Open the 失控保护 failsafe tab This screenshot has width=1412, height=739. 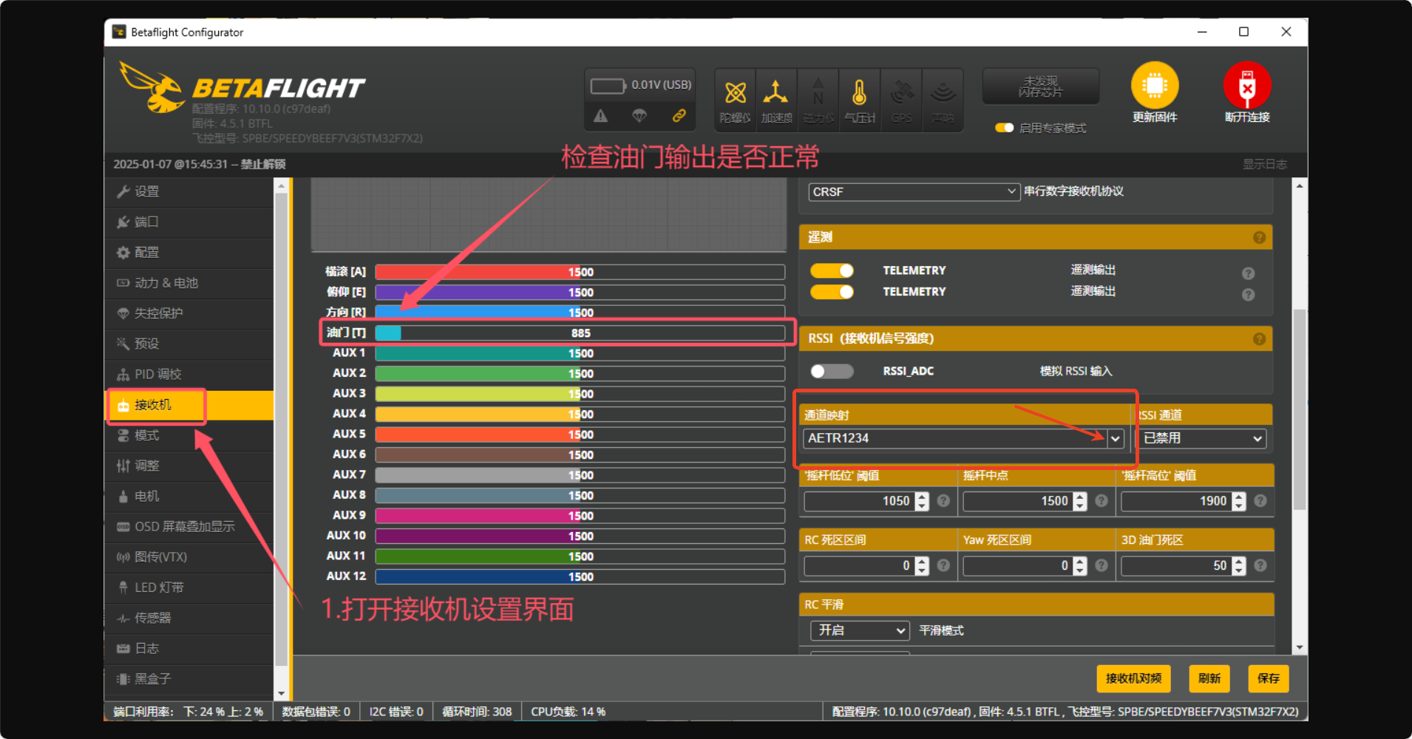(x=190, y=313)
